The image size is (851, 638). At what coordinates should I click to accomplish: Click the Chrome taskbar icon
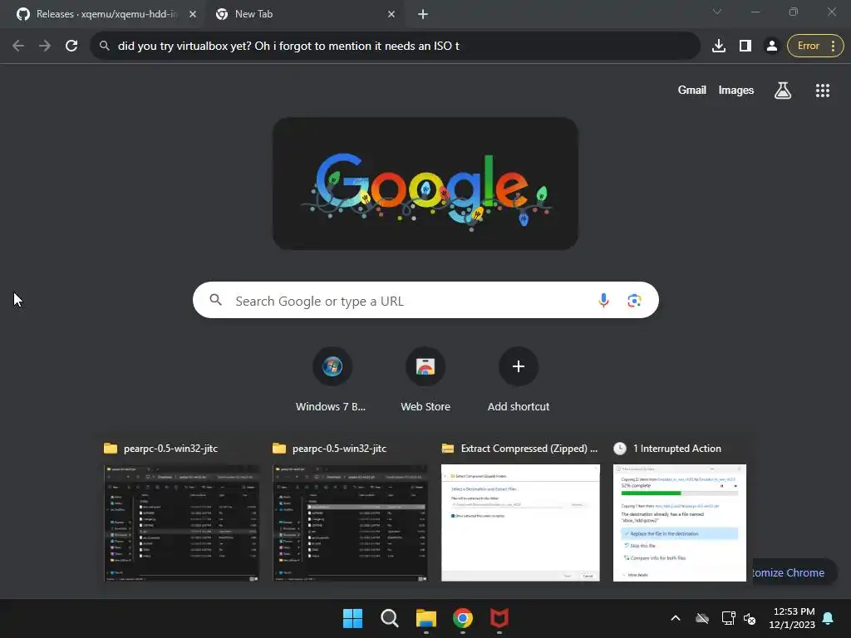463,618
